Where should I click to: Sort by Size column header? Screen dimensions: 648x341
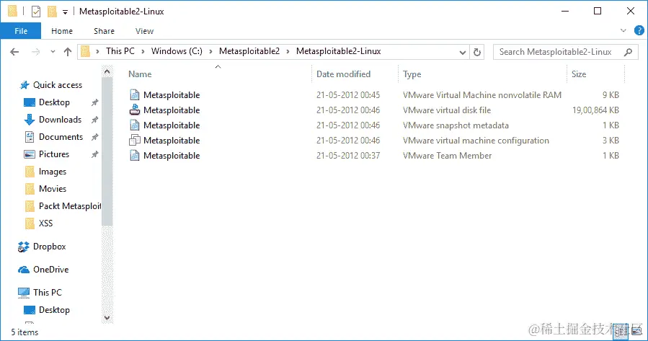click(x=579, y=74)
